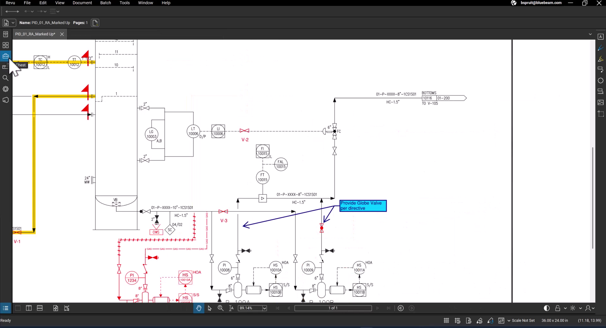Click the Fit Page button in the bottom toolbar

[x=56, y=308]
